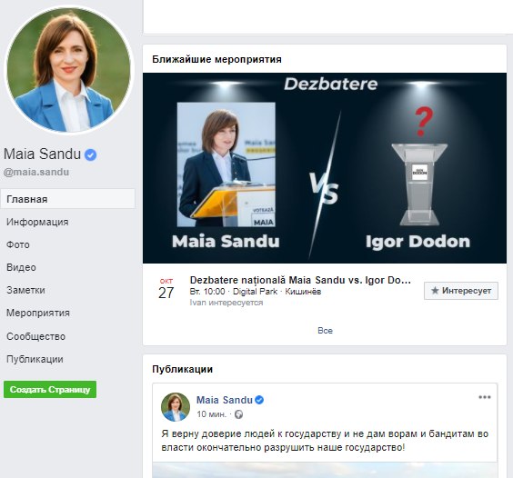Open the Dezbatere națională event title link
The image size is (513, 478).
tap(300, 280)
